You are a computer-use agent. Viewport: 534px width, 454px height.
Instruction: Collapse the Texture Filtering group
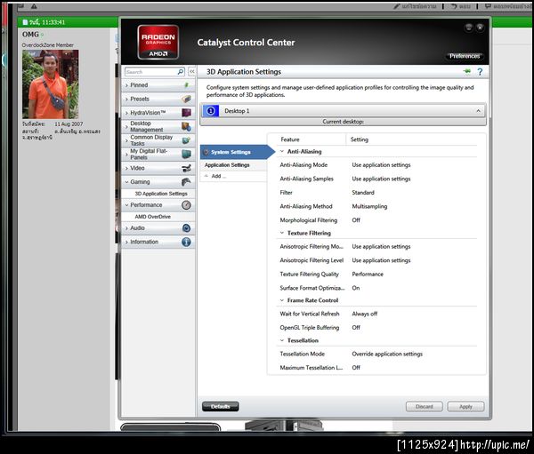282,233
